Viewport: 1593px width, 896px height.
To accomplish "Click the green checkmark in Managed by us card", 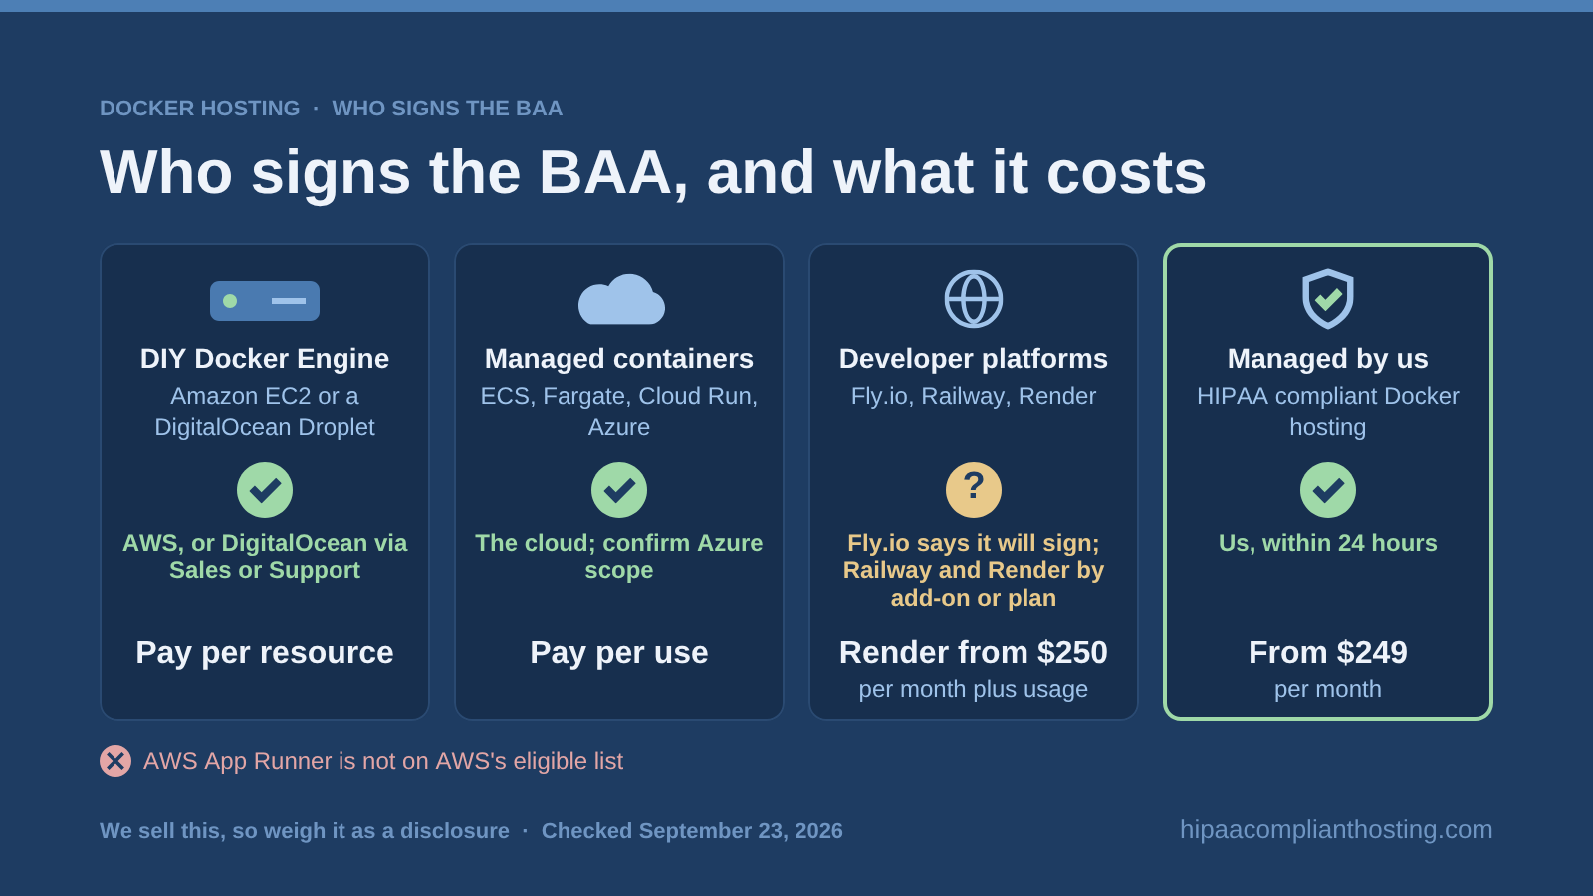I will [1328, 490].
